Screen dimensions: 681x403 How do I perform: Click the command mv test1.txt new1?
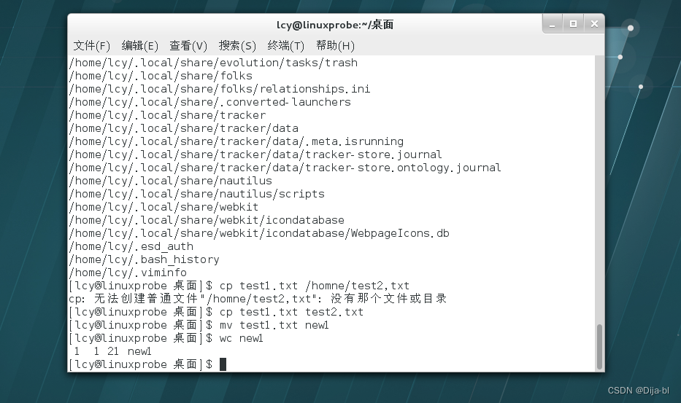coord(274,325)
